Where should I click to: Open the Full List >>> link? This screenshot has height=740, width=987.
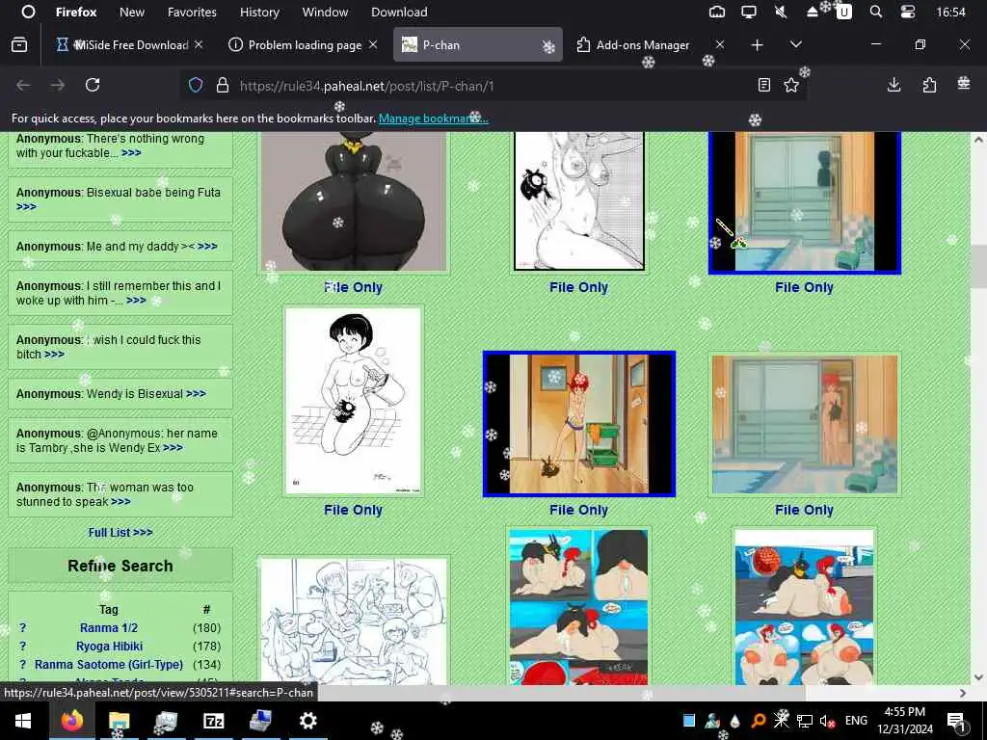tap(120, 532)
